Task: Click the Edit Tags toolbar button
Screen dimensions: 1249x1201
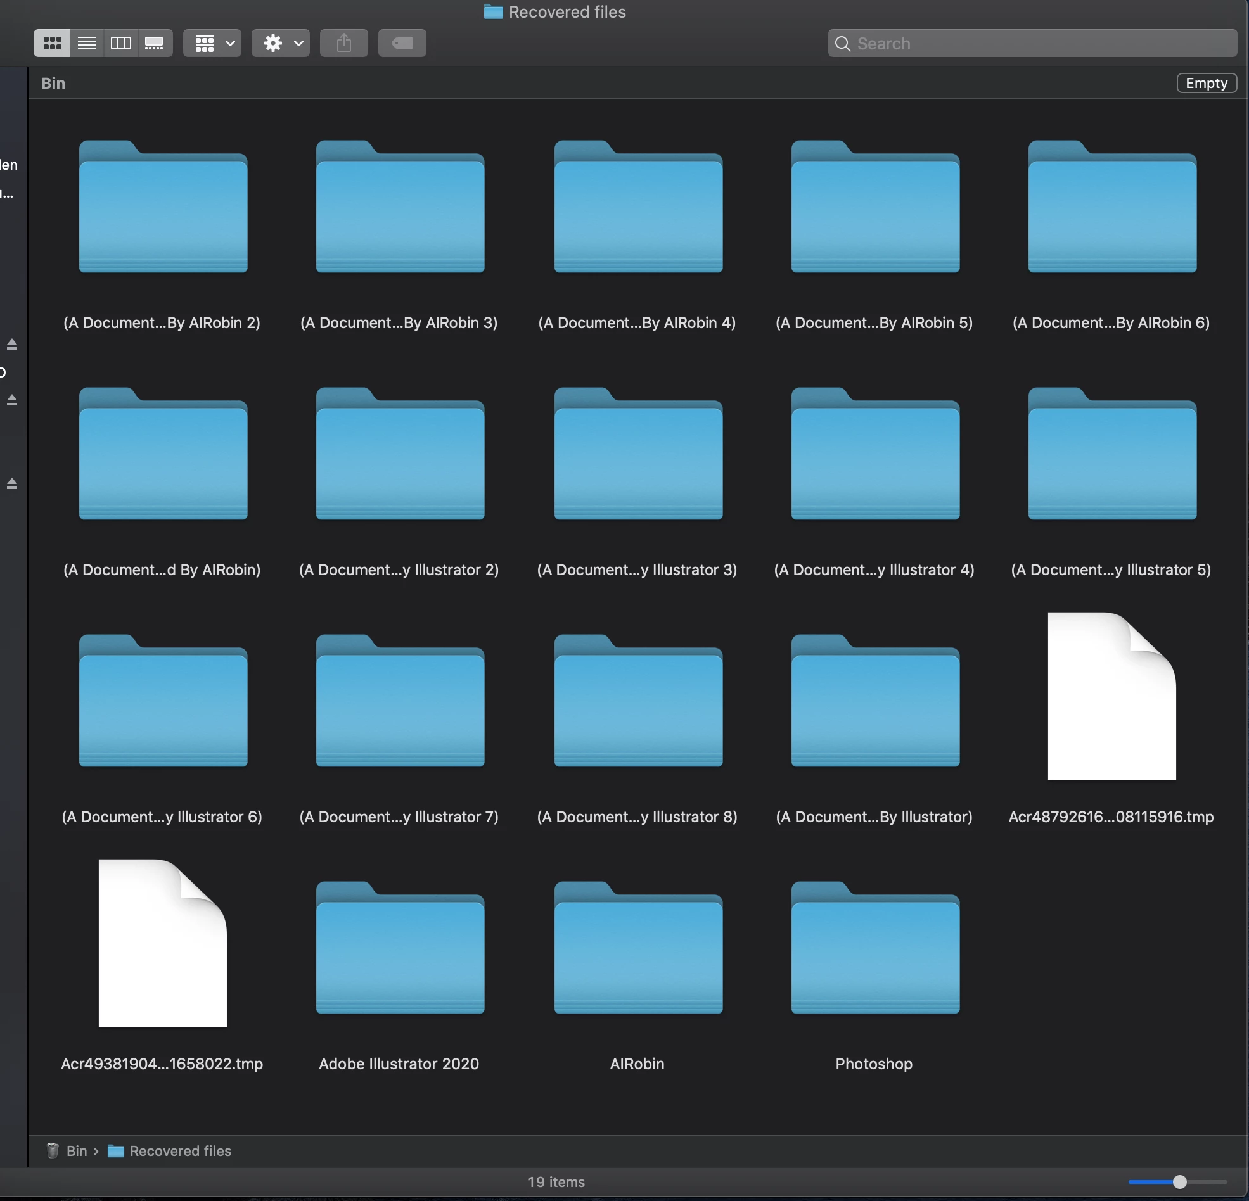Action: [402, 43]
